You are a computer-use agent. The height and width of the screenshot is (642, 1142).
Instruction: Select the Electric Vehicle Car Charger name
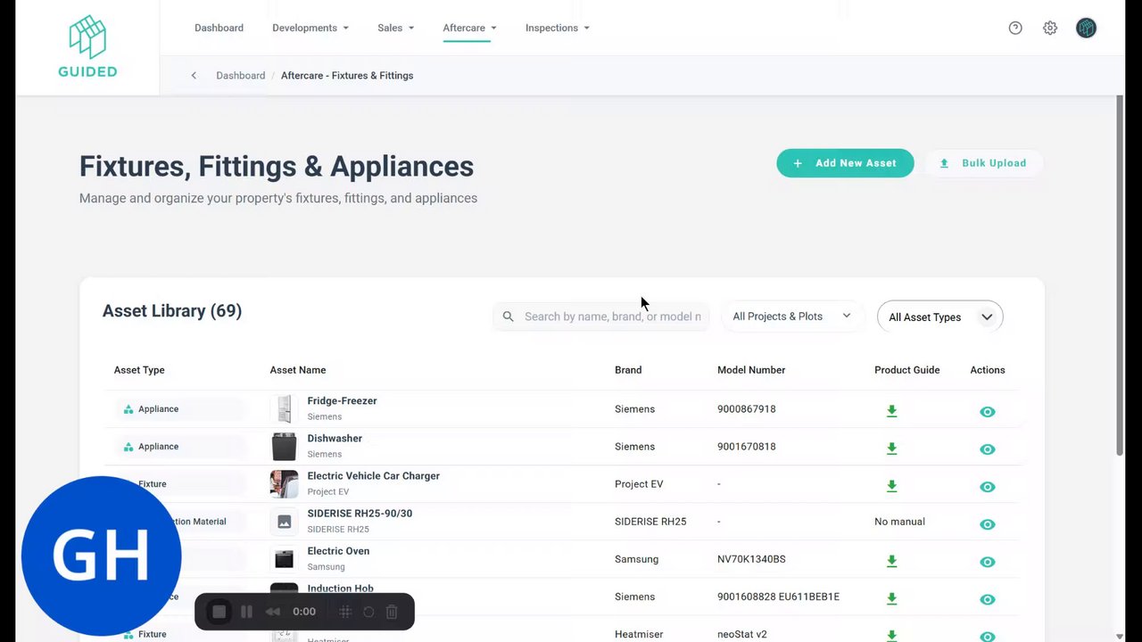pyautogui.click(x=374, y=476)
